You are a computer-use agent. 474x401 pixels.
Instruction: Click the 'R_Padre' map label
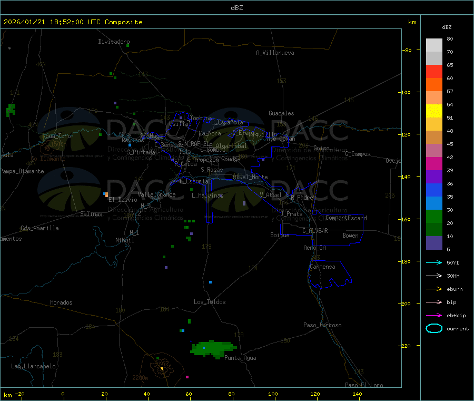pyautogui.click(x=302, y=198)
